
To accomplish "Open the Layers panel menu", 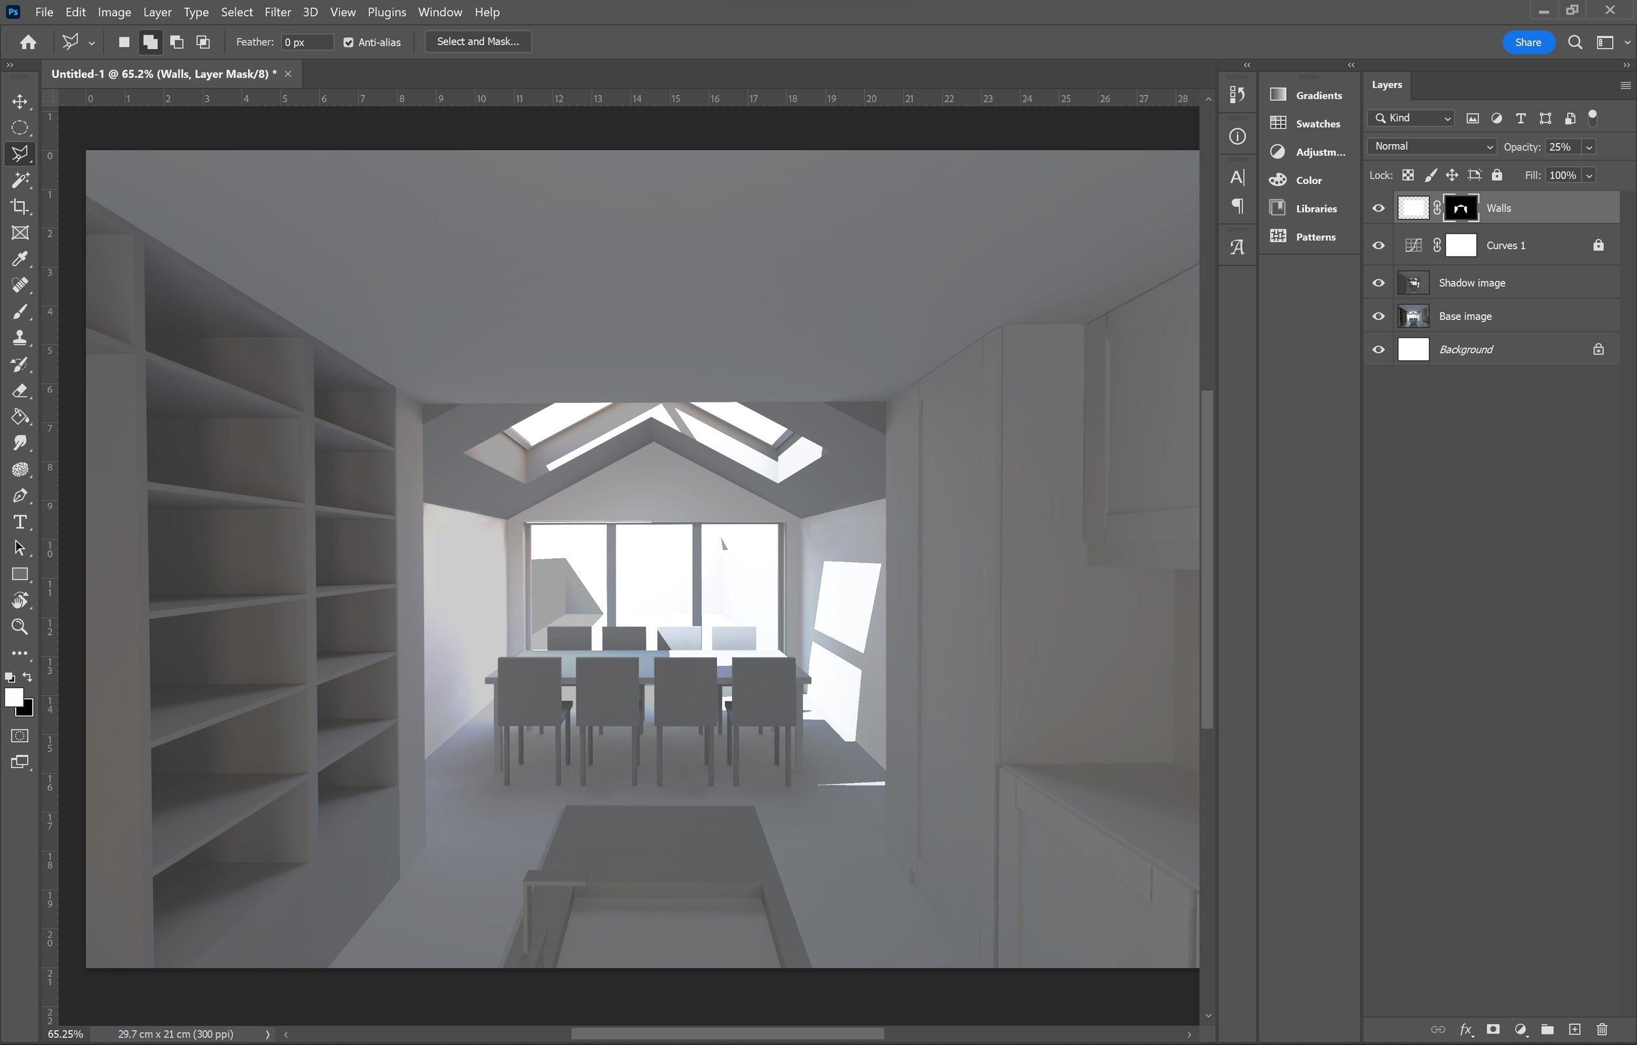I will 1625,86.
